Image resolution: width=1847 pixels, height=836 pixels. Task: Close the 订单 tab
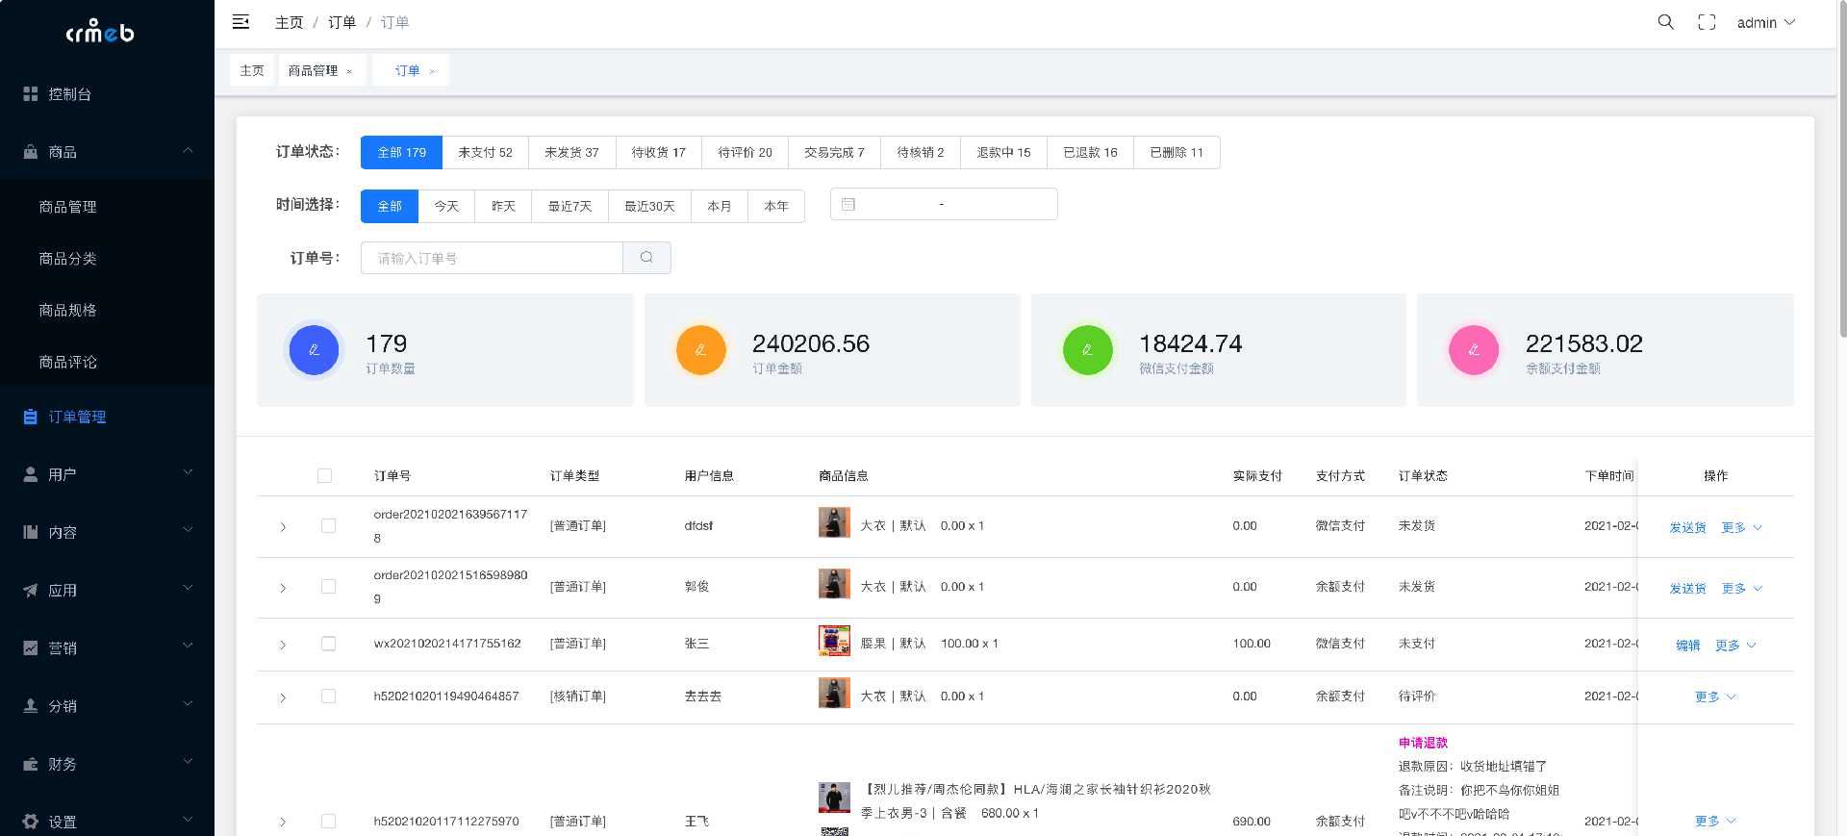pyautogui.click(x=432, y=71)
